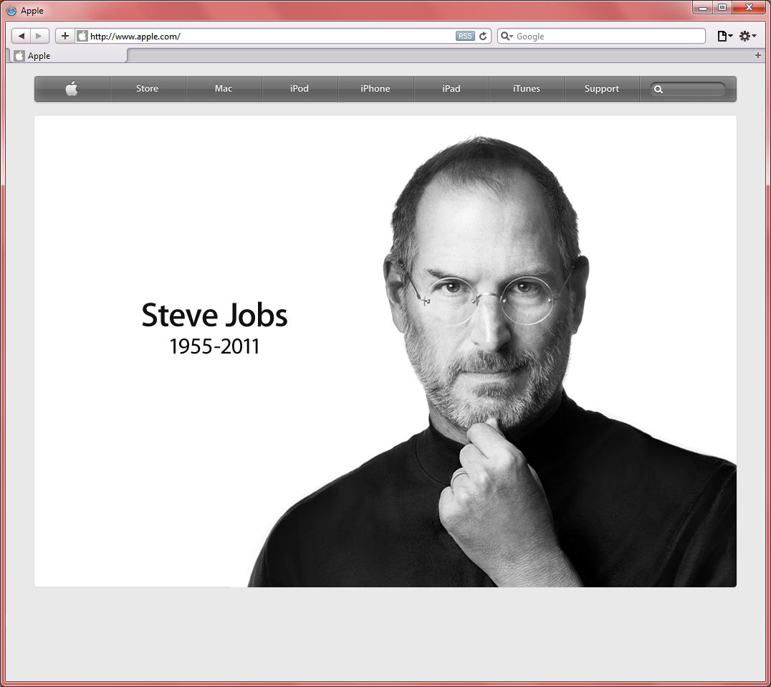This screenshot has width=771, height=687.
Task: Open a new tab with the tab bar plus
Action: click(758, 55)
